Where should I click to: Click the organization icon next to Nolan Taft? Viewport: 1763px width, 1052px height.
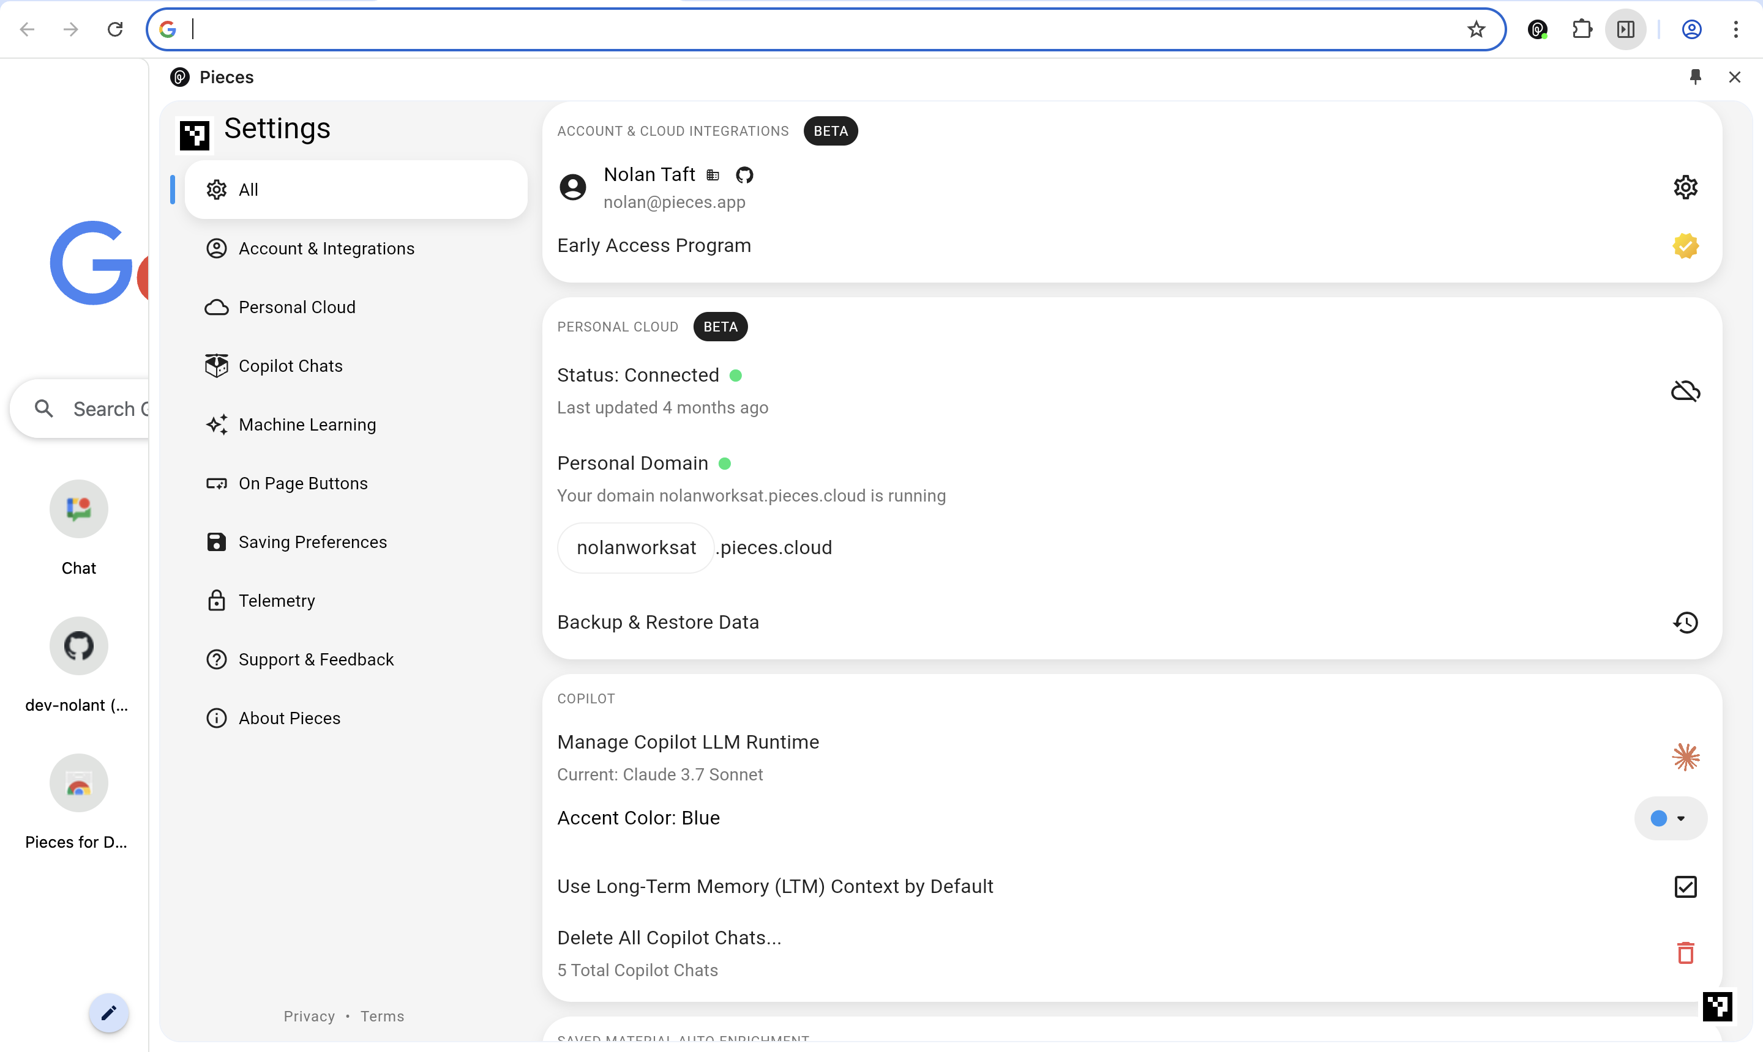coord(713,175)
